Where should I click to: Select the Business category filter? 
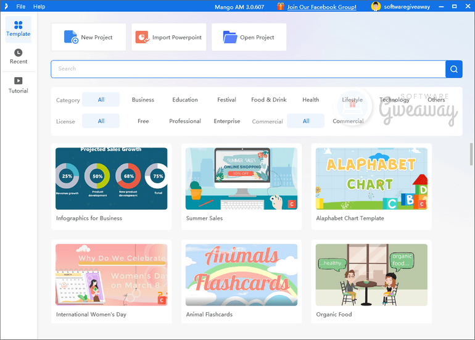[143, 99]
